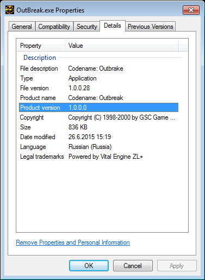Select the Size row
Screen dimensions: 205x280
[x=98, y=127]
